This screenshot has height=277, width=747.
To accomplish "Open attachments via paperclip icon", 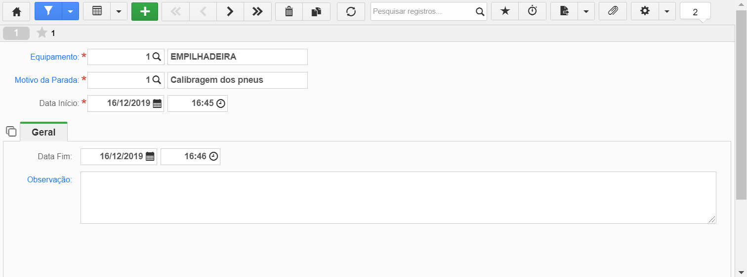I will coord(613,11).
